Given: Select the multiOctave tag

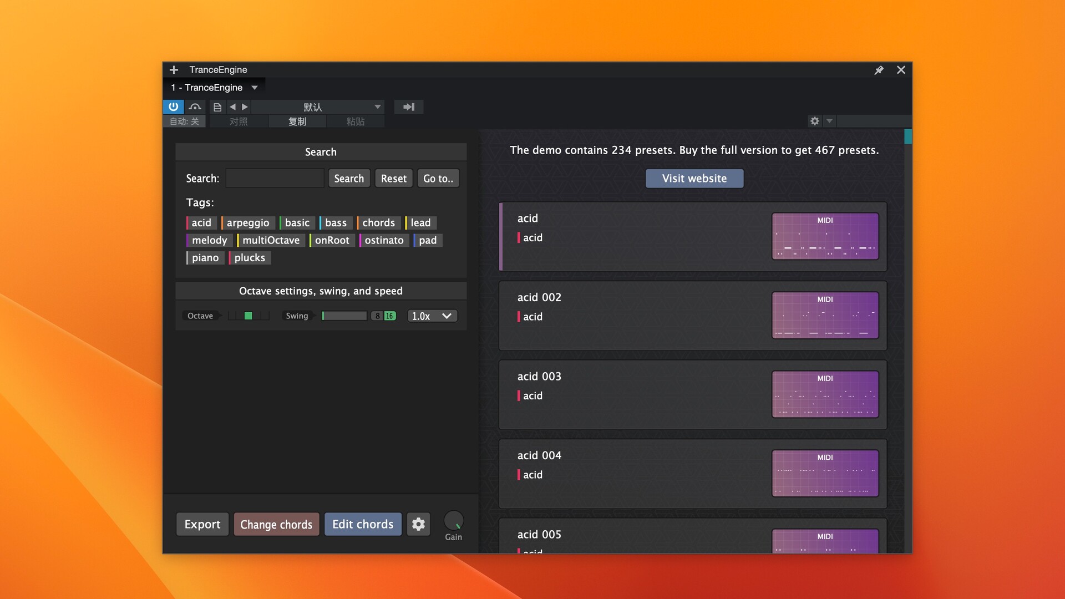Looking at the screenshot, I should [x=271, y=240].
